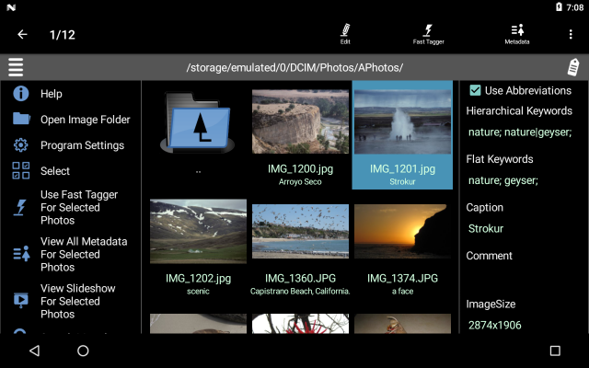This screenshot has height=368, width=589.
Task: Click the flat keywords value nature; geyser;
Action: pos(503,180)
